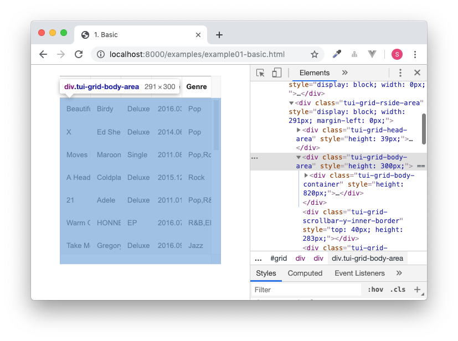Open the Vue devtools extension icon
Screen dimensions: 458x341
click(x=372, y=54)
